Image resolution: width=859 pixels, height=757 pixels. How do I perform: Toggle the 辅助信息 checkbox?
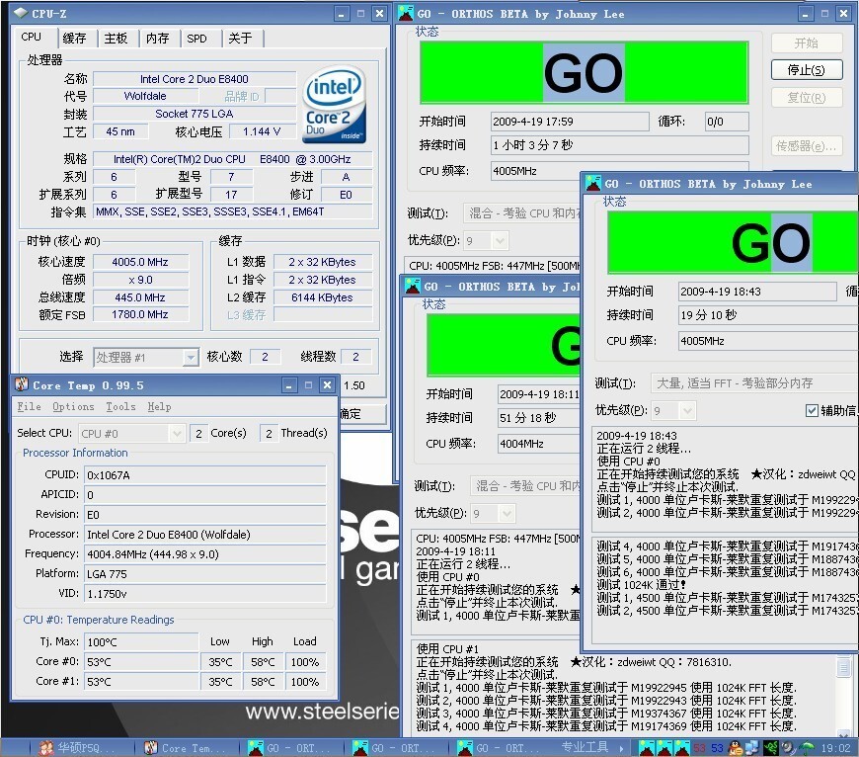812,410
